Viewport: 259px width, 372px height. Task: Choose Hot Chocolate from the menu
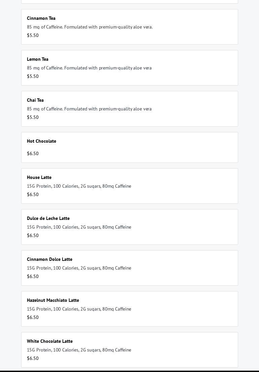41,141
